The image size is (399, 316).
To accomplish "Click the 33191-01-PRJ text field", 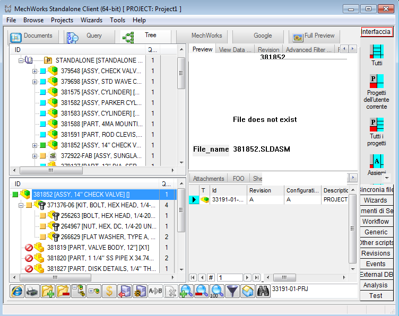I will 314,291.
